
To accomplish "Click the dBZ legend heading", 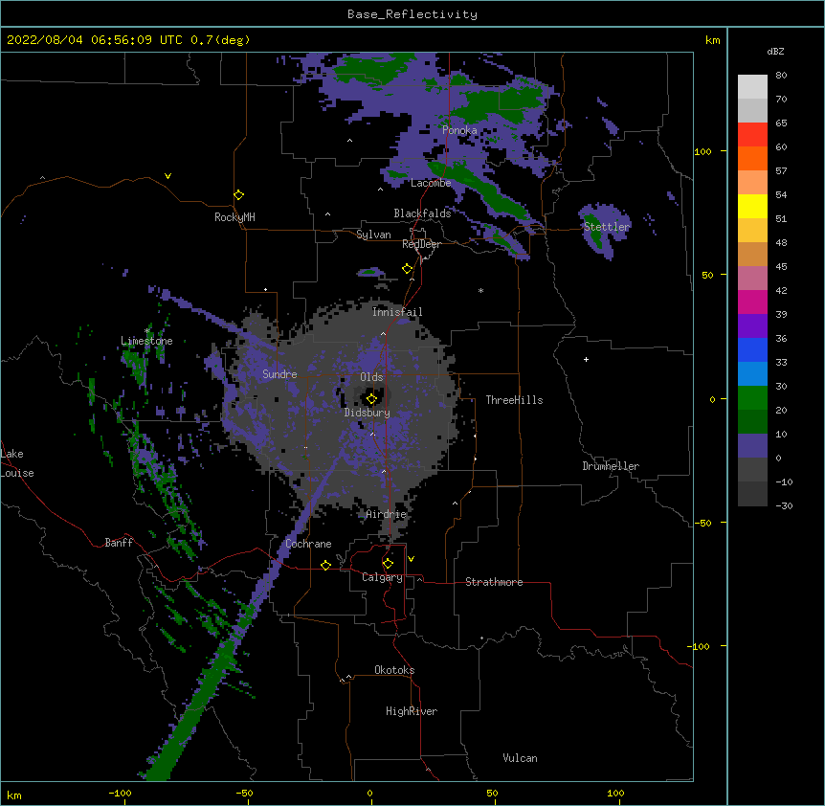I will pyautogui.click(x=775, y=52).
